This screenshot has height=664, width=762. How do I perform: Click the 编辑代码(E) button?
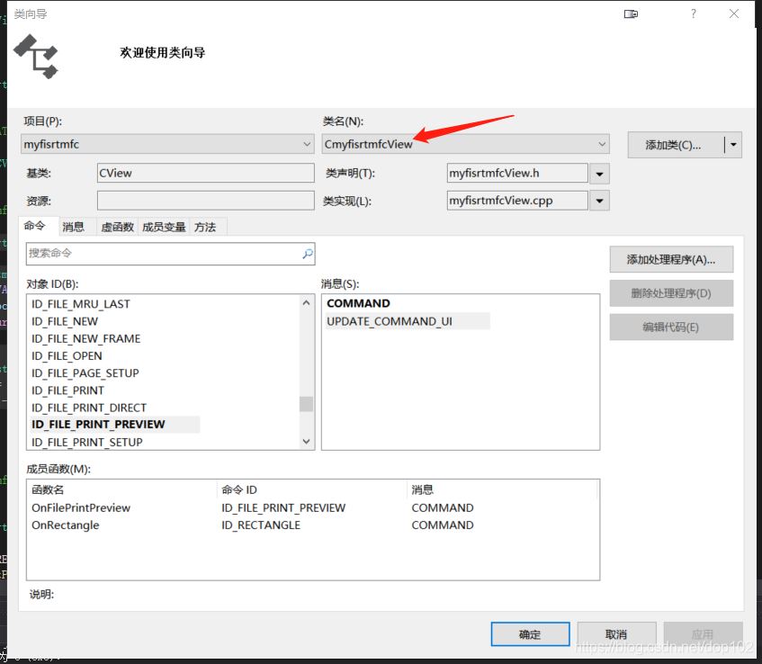tap(671, 328)
